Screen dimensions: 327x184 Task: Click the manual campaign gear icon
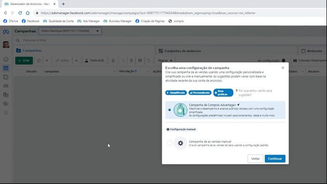pyautogui.click(x=180, y=143)
